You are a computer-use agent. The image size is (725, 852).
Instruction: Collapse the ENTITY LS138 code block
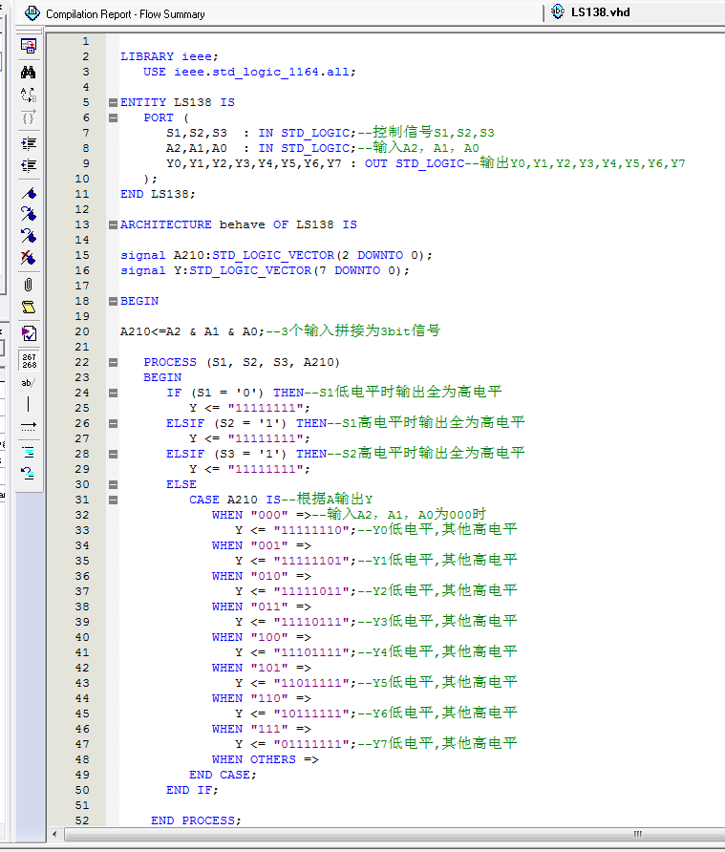point(113,102)
